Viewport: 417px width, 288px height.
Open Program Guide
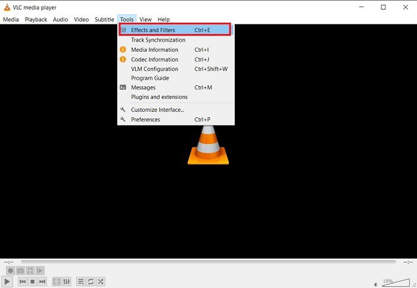(x=176, y=78)
